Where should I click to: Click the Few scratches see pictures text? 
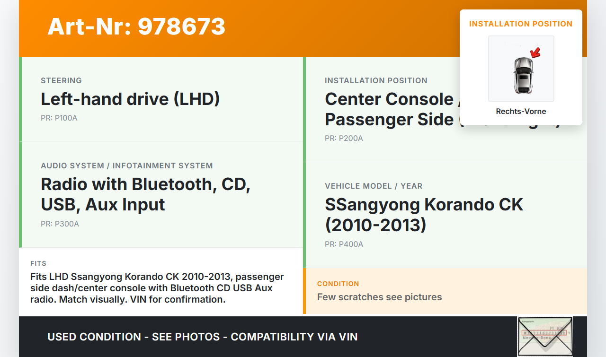[379, 297]
